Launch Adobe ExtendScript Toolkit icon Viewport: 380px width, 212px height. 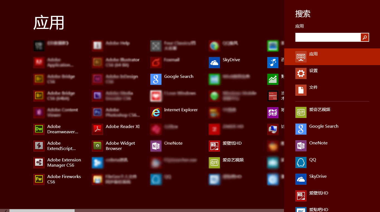pyautogui.click(x=39, y=146)
